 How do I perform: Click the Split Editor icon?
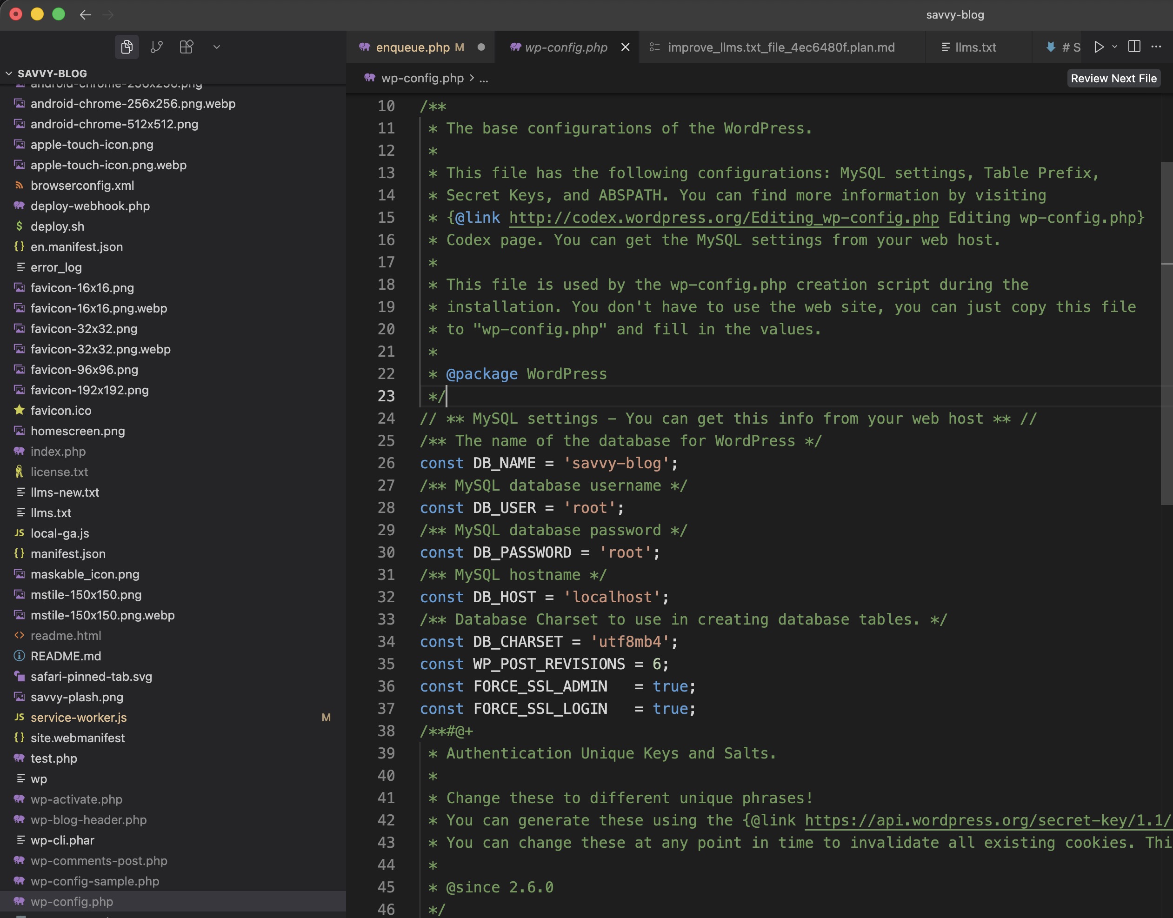[1134, 47]
